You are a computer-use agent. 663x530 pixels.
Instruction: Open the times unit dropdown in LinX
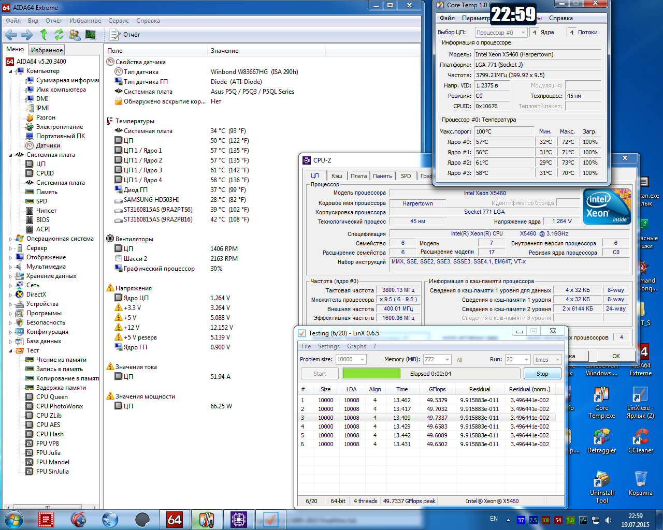[547, 360]
